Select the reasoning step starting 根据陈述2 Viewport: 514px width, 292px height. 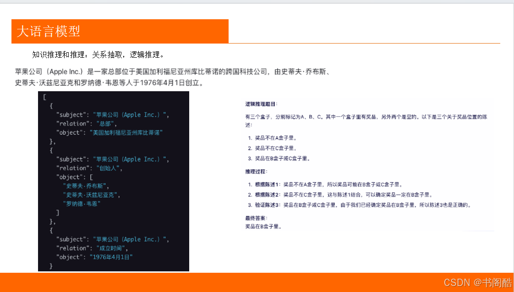point(340,194)
